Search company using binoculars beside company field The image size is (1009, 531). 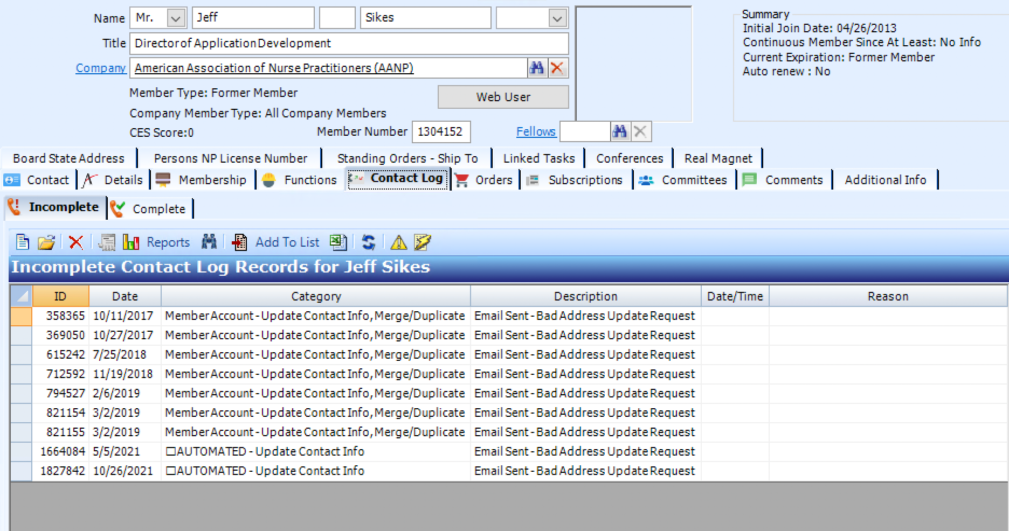pos(537,68)
